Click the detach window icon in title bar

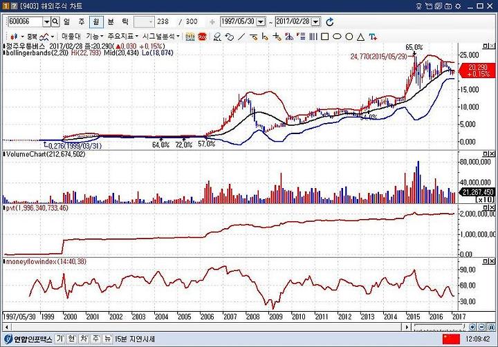coord(429,6)
